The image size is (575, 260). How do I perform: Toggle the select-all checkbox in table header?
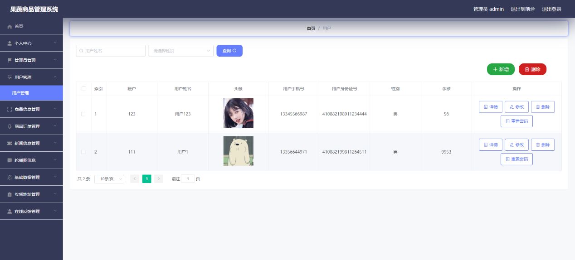point(83,89)
